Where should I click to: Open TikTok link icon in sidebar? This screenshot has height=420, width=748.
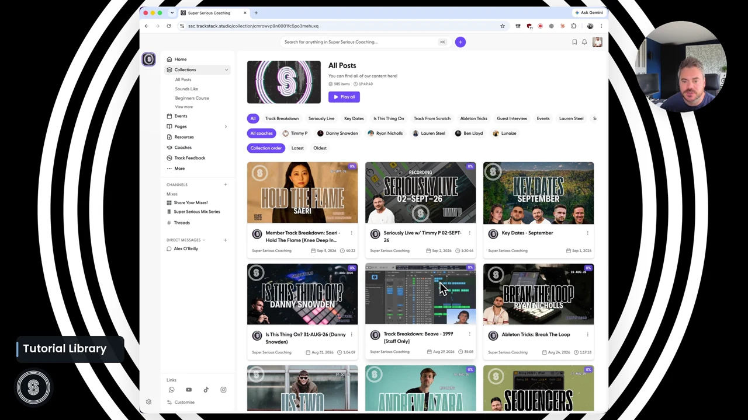[206, 390]
